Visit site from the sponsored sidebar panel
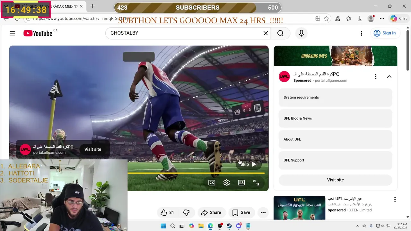411x231 pixels. 336,180
